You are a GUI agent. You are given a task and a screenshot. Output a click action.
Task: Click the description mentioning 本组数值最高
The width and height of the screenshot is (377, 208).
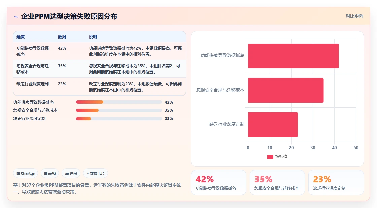pyautogui.click(x=135, y=51)
